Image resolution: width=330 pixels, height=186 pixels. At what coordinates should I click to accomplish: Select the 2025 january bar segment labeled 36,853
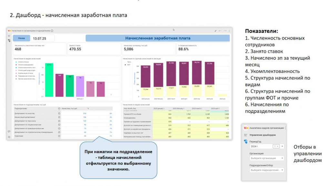pos(145,76)
